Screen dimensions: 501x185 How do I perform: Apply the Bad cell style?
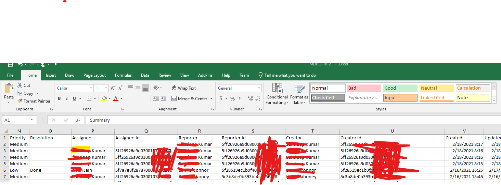click(364, 88)
